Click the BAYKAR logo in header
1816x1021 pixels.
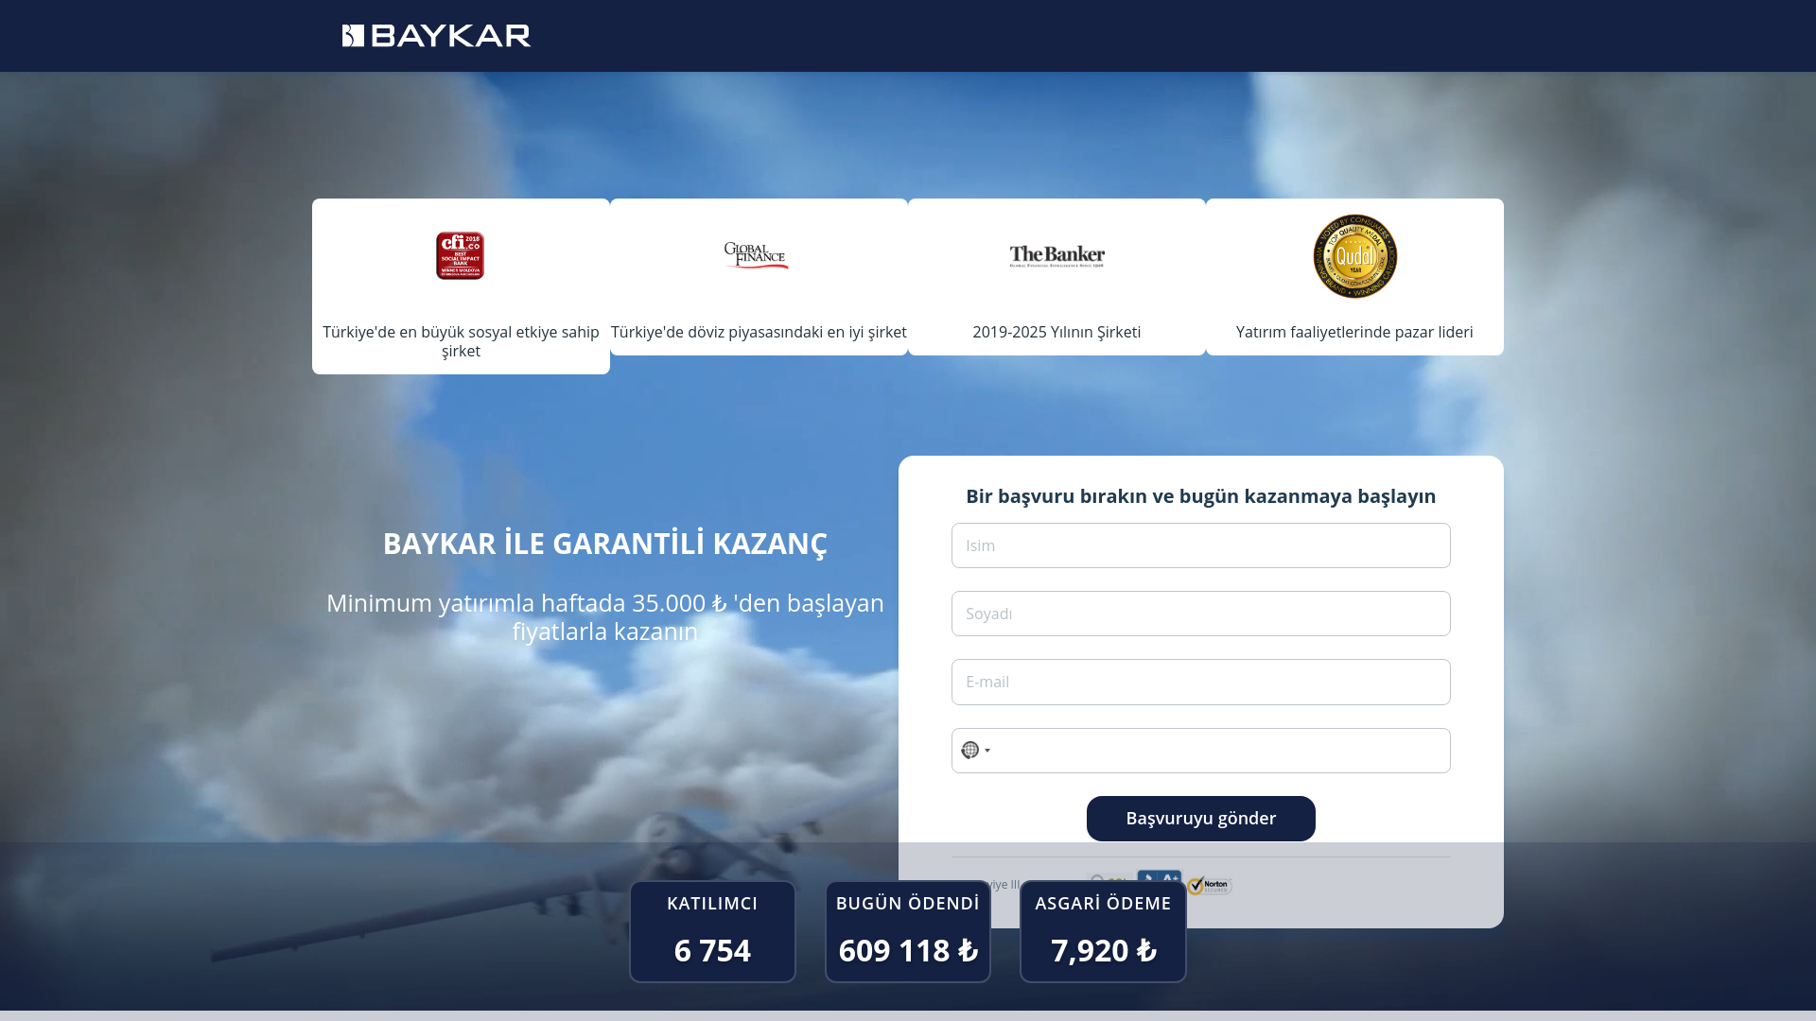point(436,36)
